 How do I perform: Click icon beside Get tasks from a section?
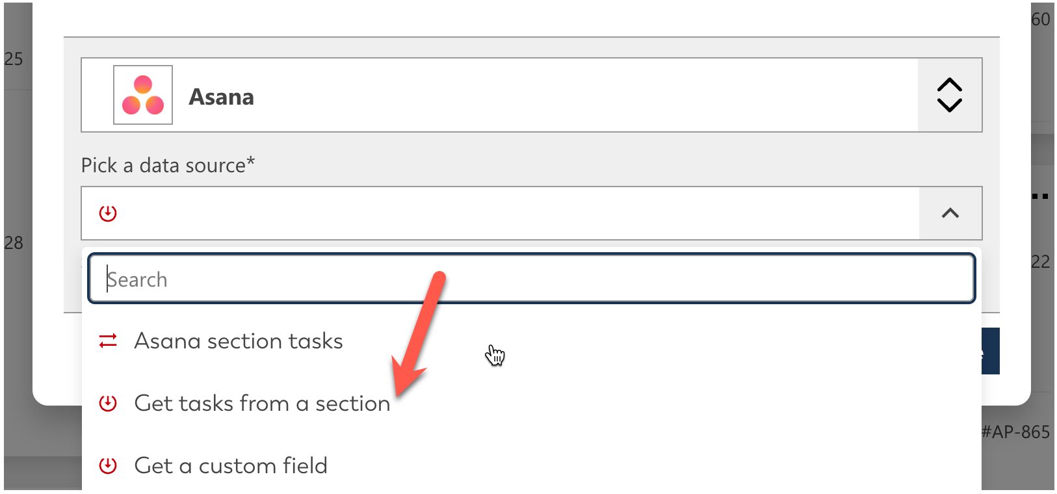108,403
